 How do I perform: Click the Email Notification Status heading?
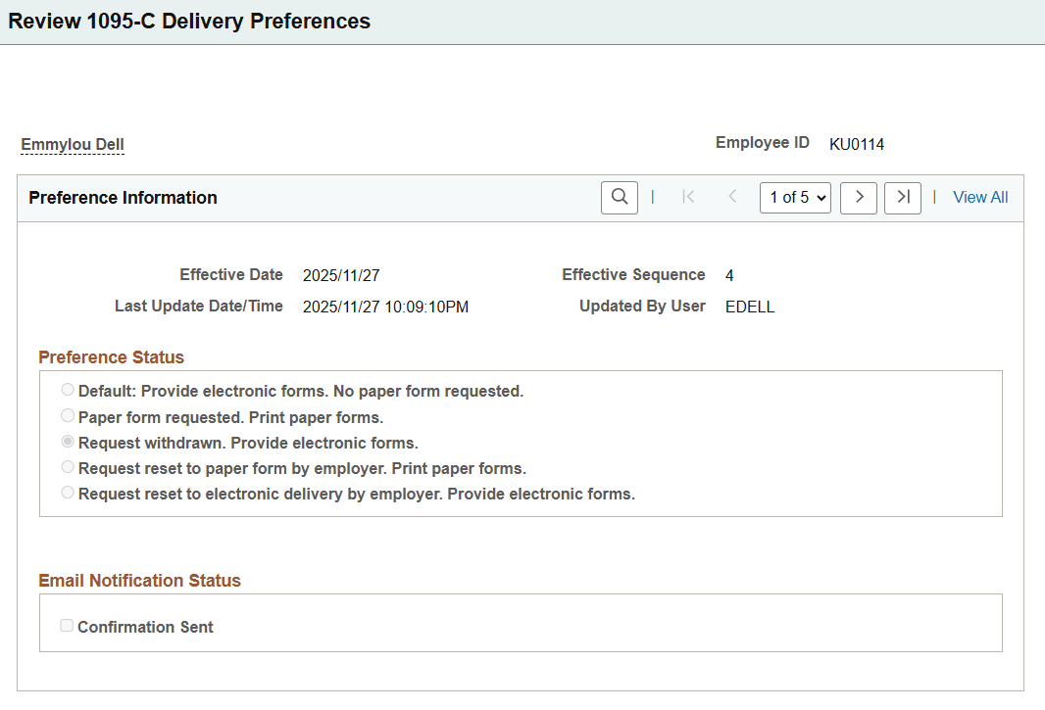pyautogui.click(x=139, y=580)
